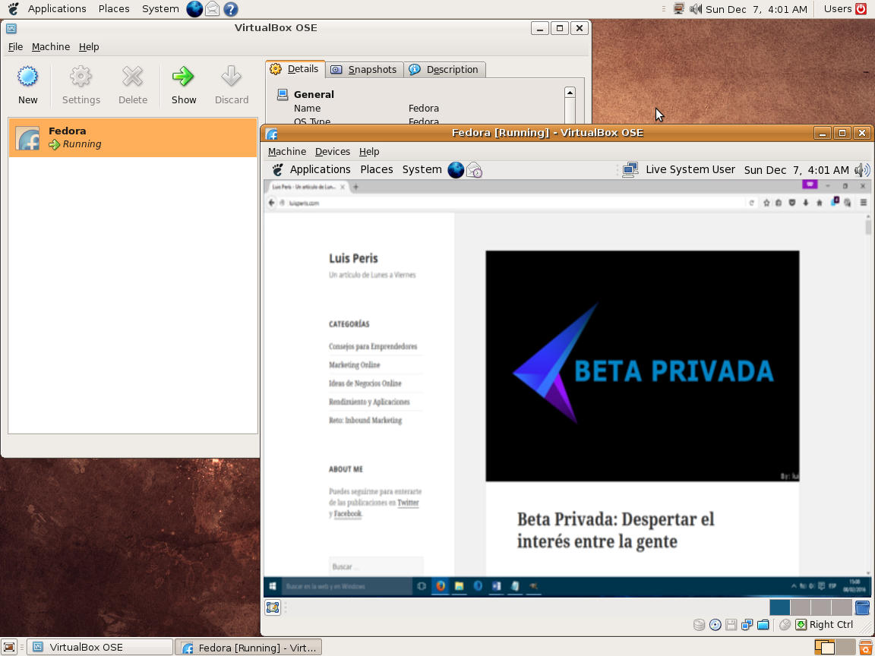Click the guest show-desktop panel icon
The height and width of the screenshot is (656, 875).
[273, 607]
